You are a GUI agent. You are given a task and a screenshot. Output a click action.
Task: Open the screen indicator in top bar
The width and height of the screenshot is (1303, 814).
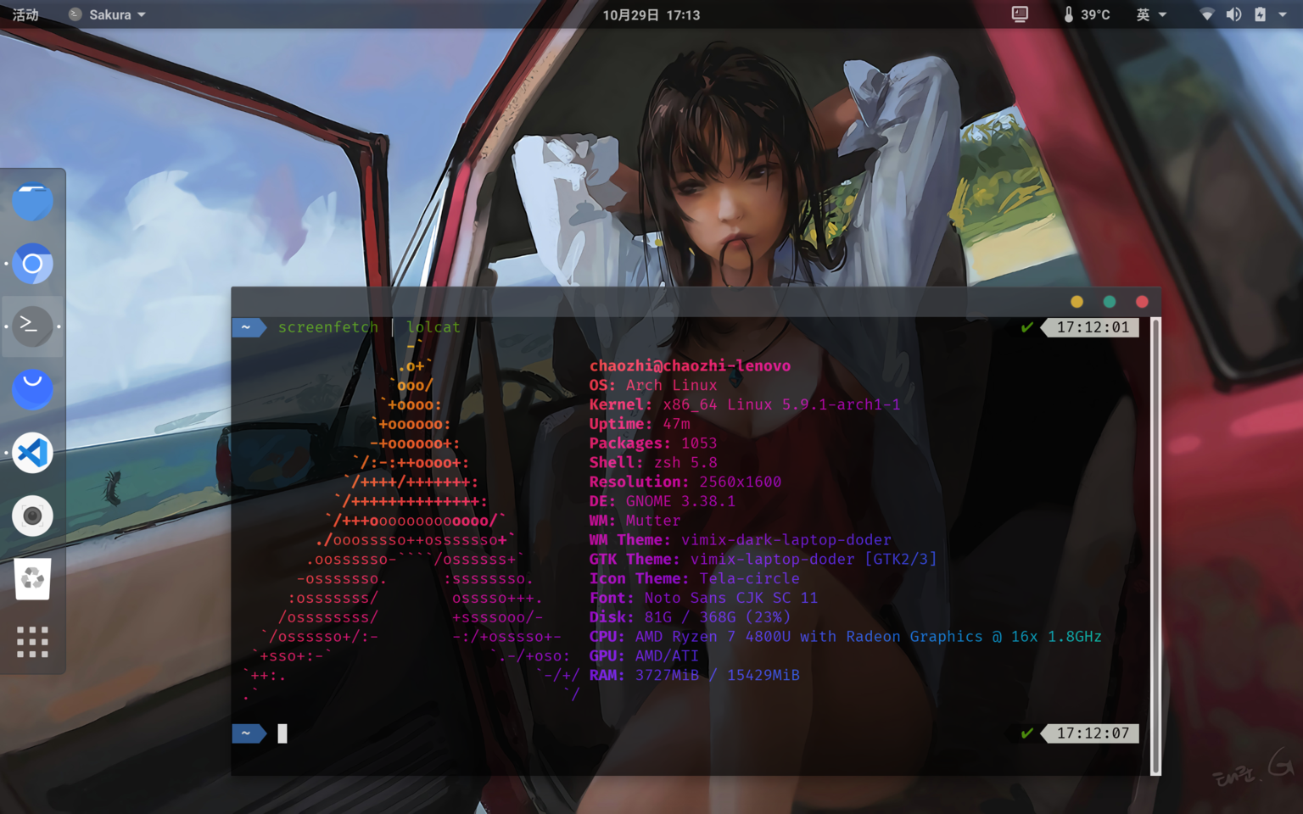tap(1020, 14)
